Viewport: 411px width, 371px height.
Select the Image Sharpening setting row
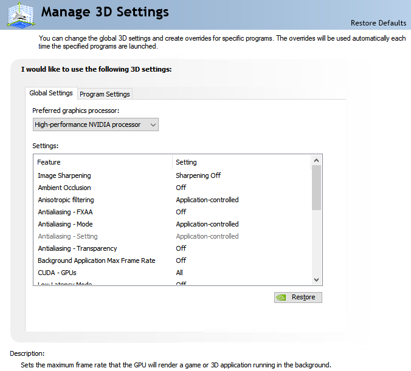click(64, 175)
